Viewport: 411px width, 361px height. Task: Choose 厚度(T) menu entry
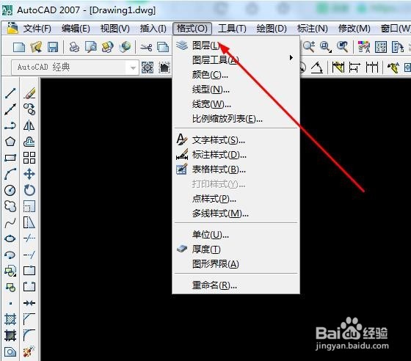[236, 249]
